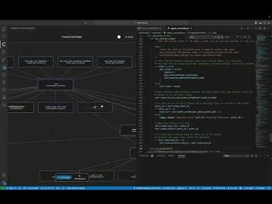Select the central graph node
Screen dimensions: 272x204
pyautogui.click(x=56, y=84)
